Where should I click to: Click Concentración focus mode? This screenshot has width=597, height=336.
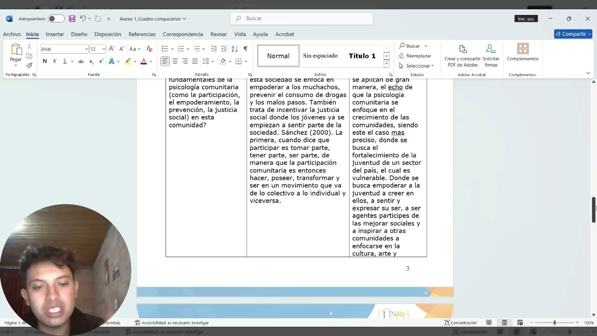(x=460, y=322)
